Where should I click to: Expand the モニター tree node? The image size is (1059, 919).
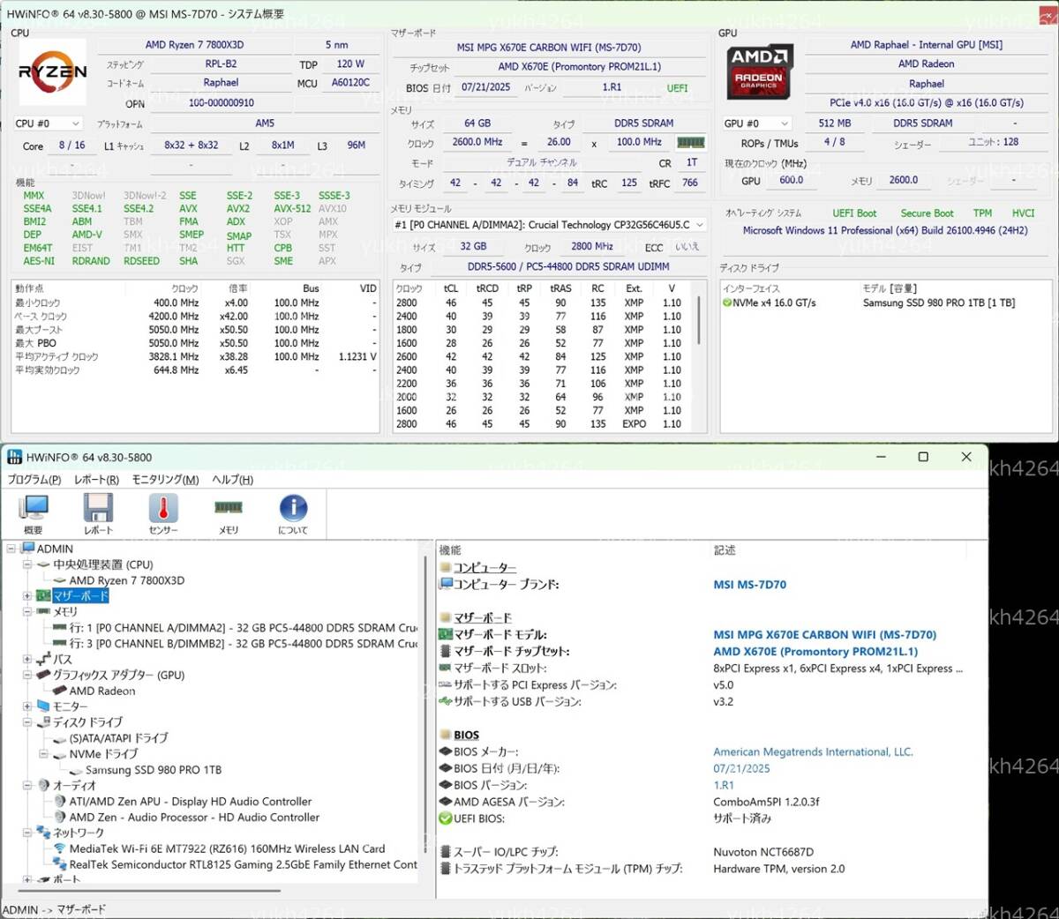click(27, 706)
